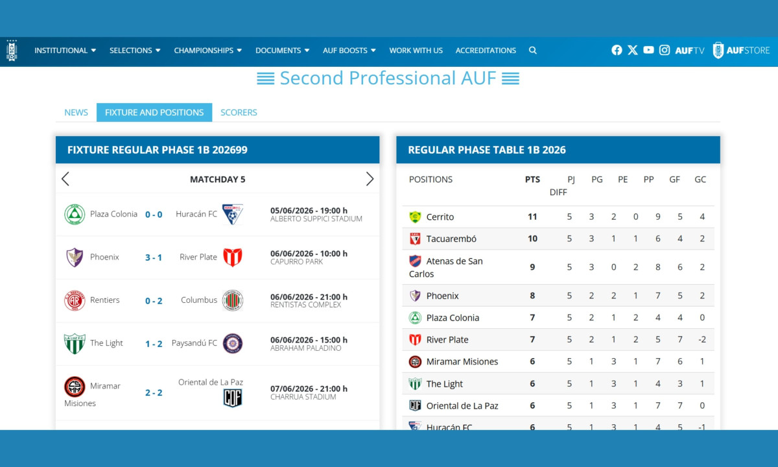Expand the Championships dropdown menu
This screenshot has width=778, height=467.
click(208, 50)
